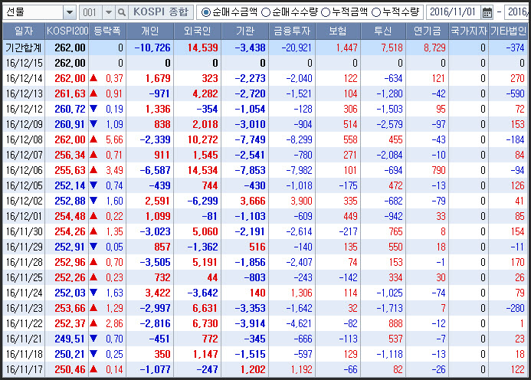The height and width of the screenshot is (380, 531).
Task: Click the 외국인 column header
Action: (198, 31)
